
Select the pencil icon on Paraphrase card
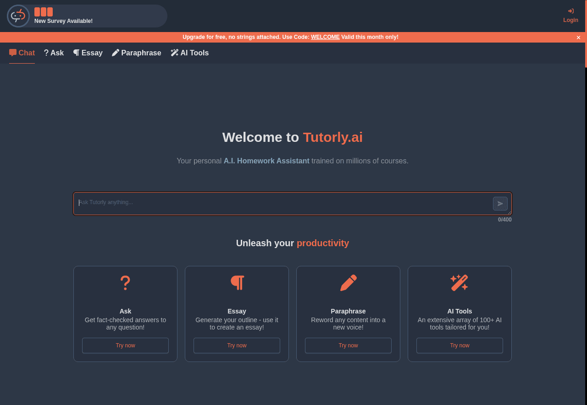(348, 282)
